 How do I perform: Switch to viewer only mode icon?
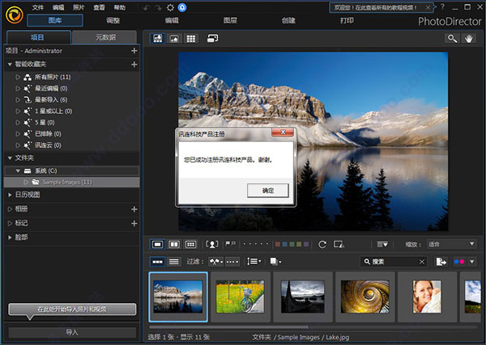[x=174, y=38]
